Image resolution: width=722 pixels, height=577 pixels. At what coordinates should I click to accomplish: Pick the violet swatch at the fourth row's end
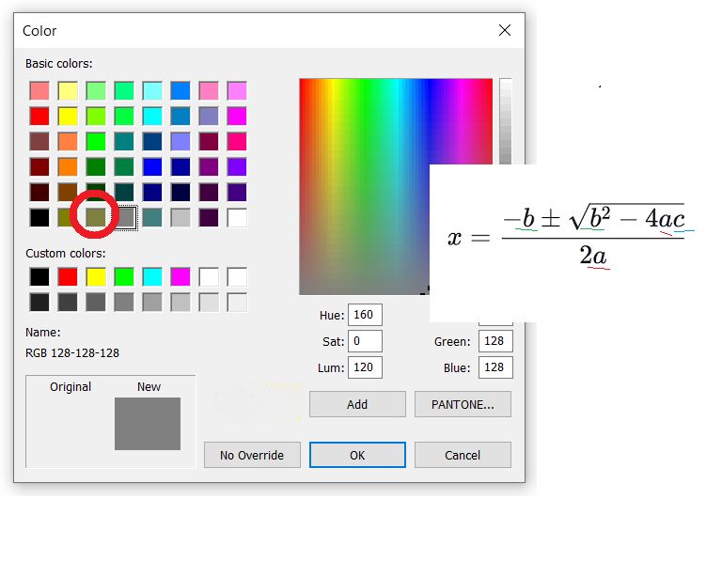[x=237, y=166]
